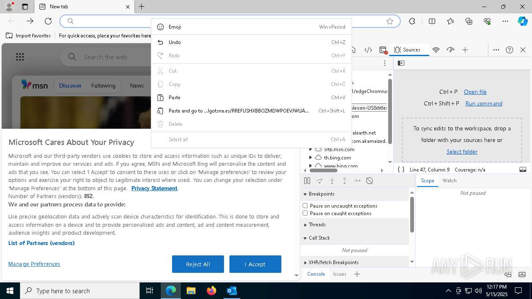Open DevTools Help question-mark icon
This screenshot has width=532, height=299.
click(510, 50)
